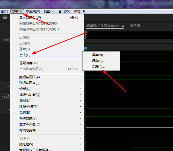Expand 诊断(D) submenu
The width and height of the screenshot is (173, 151).
tap(47, 89)
